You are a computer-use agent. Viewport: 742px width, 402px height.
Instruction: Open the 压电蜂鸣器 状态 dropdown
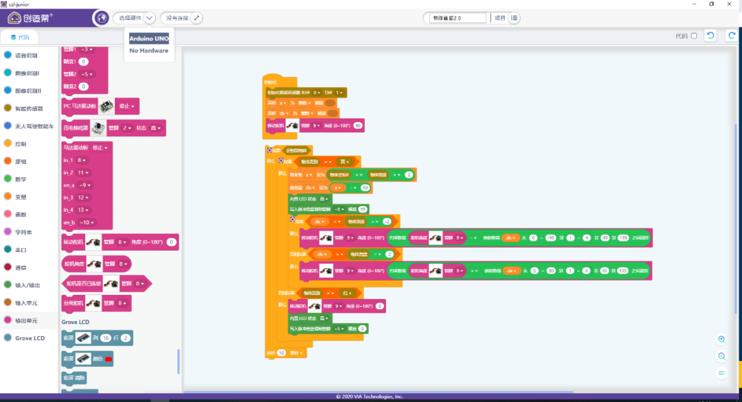pyautogui.click(x=155, y=128)
